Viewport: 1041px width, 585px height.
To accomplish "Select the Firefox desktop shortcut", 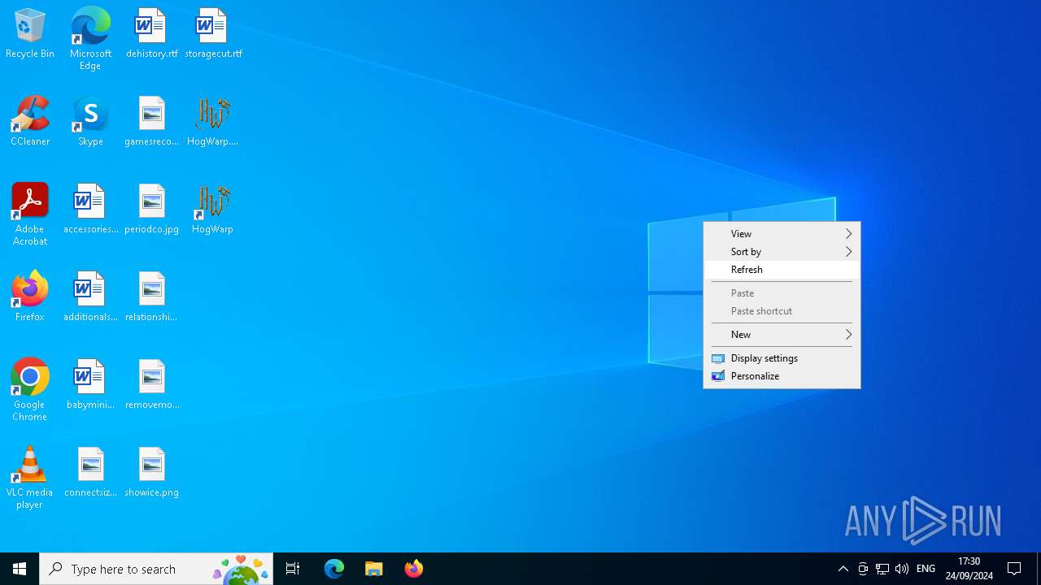I will click(x=30, y=297).
